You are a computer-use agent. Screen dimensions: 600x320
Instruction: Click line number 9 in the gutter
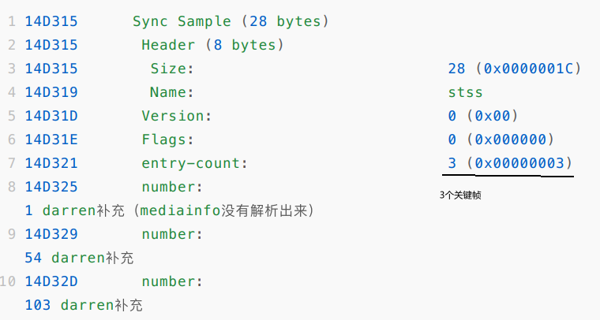coord(11,234)
